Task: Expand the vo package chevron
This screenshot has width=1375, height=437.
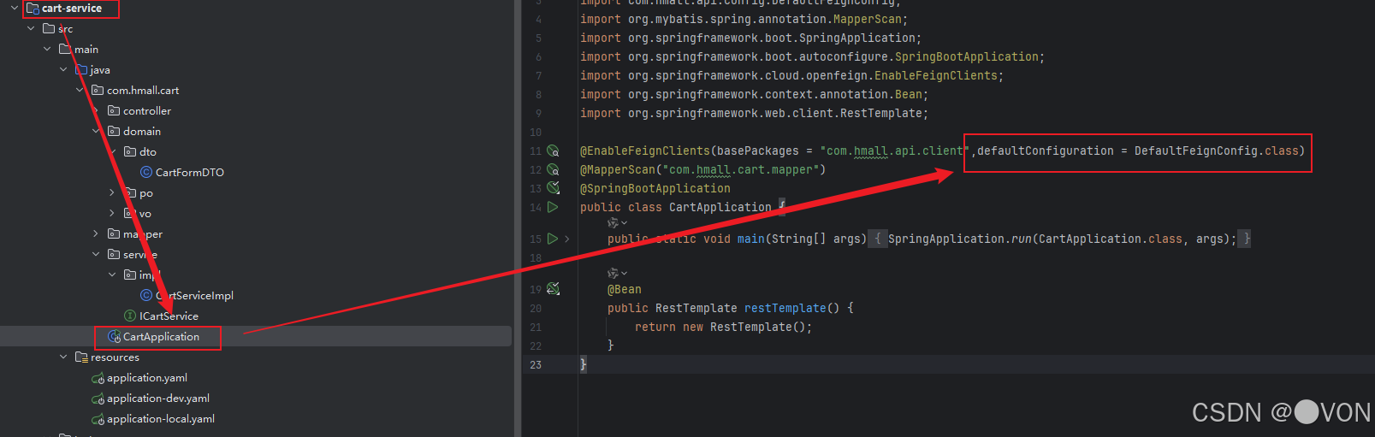Action: (112, 213)
